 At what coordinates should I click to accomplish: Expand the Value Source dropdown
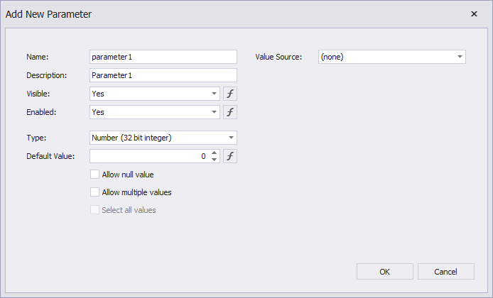pos(460,57)
